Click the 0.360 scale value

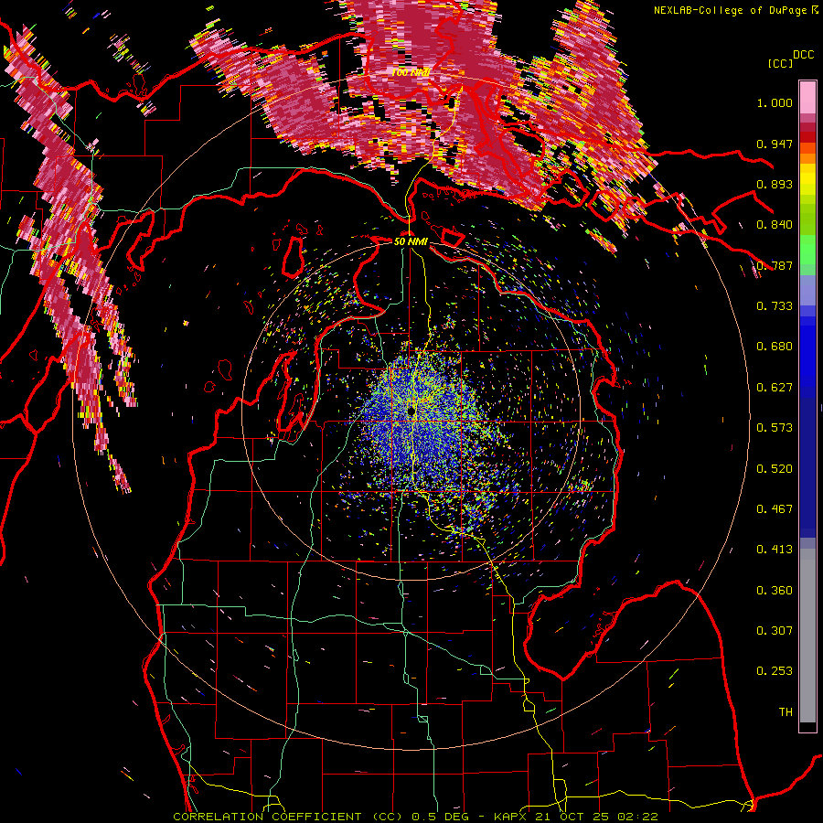(775, 591)
